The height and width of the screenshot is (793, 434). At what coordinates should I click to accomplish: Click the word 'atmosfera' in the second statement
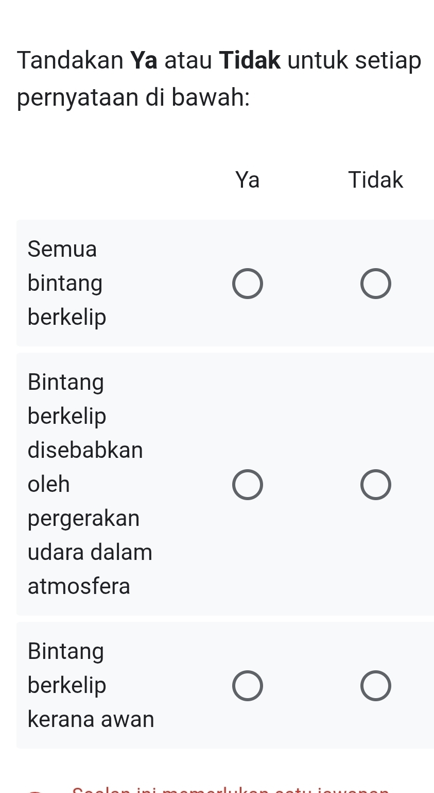[79, 586]
